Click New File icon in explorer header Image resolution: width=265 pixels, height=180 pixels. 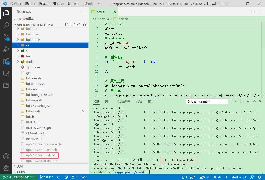click(67, 25)
